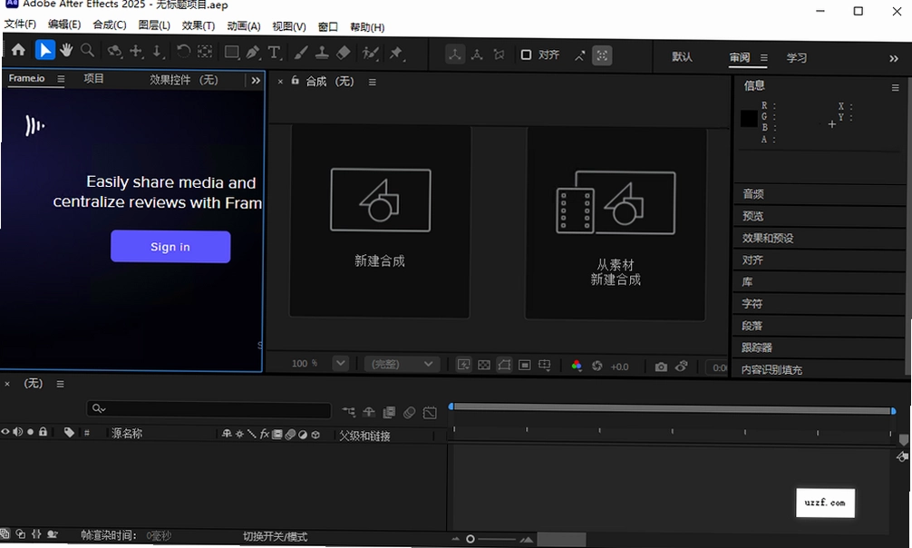The image size is (912, 548).
Task: Select the Zoom magnifier tool
Action: click(87, 51)
